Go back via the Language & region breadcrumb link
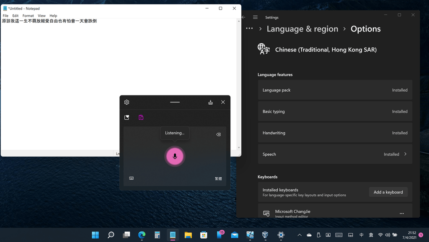Screen dimensions: 429x242 click(302, 28)
